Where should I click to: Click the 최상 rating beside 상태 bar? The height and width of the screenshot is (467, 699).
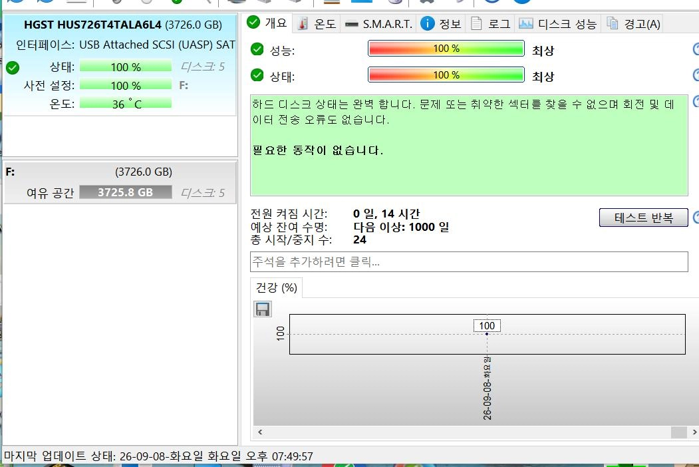click(543, 77)
